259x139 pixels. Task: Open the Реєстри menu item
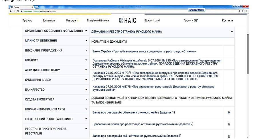tap(71, 21)
